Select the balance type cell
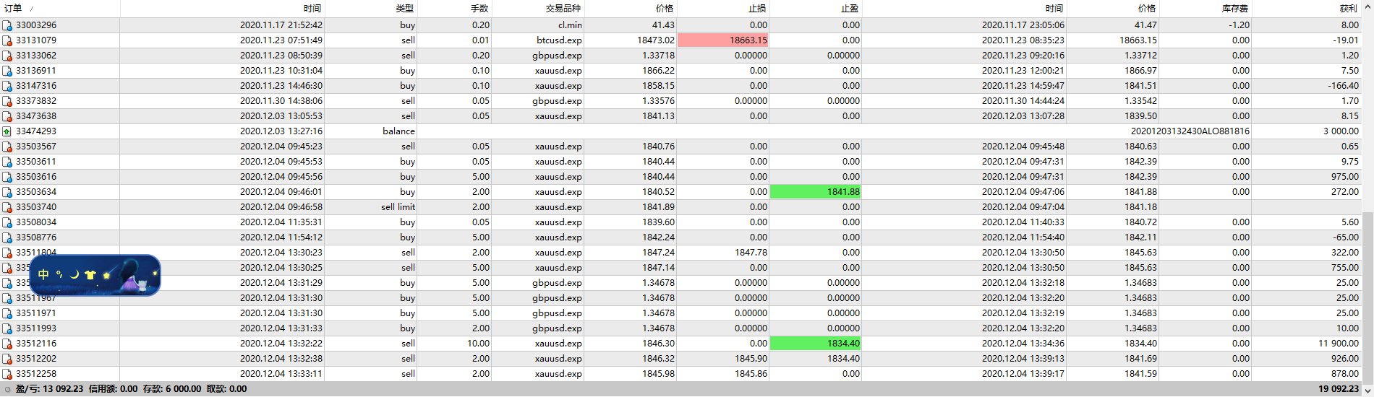 [371, 131]
